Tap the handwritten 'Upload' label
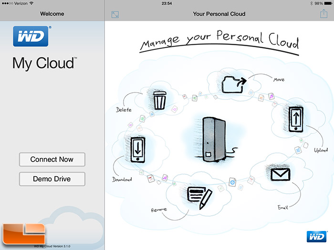This screenshot has height=250, width=334. point(321,150)
